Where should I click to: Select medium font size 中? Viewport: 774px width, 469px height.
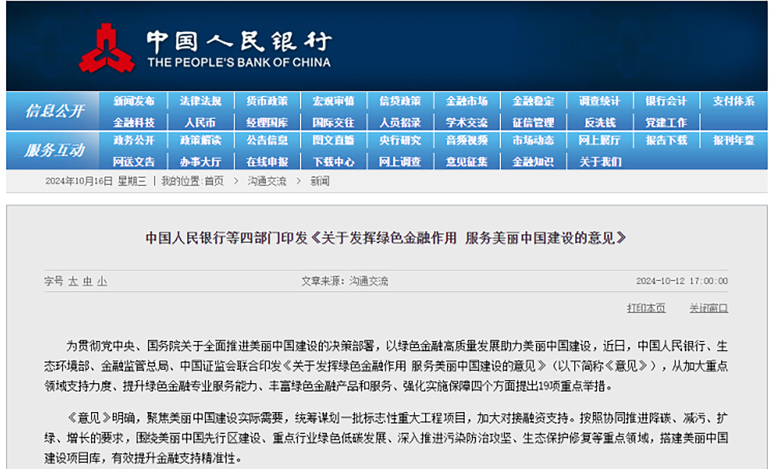click(87, 281)
